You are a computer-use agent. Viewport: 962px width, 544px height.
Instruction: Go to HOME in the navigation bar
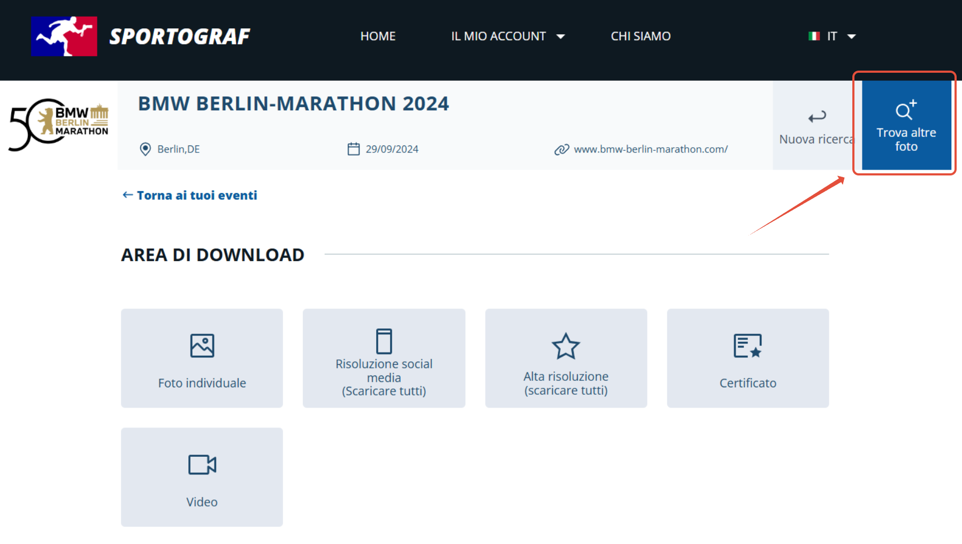(x=378, y=36)
